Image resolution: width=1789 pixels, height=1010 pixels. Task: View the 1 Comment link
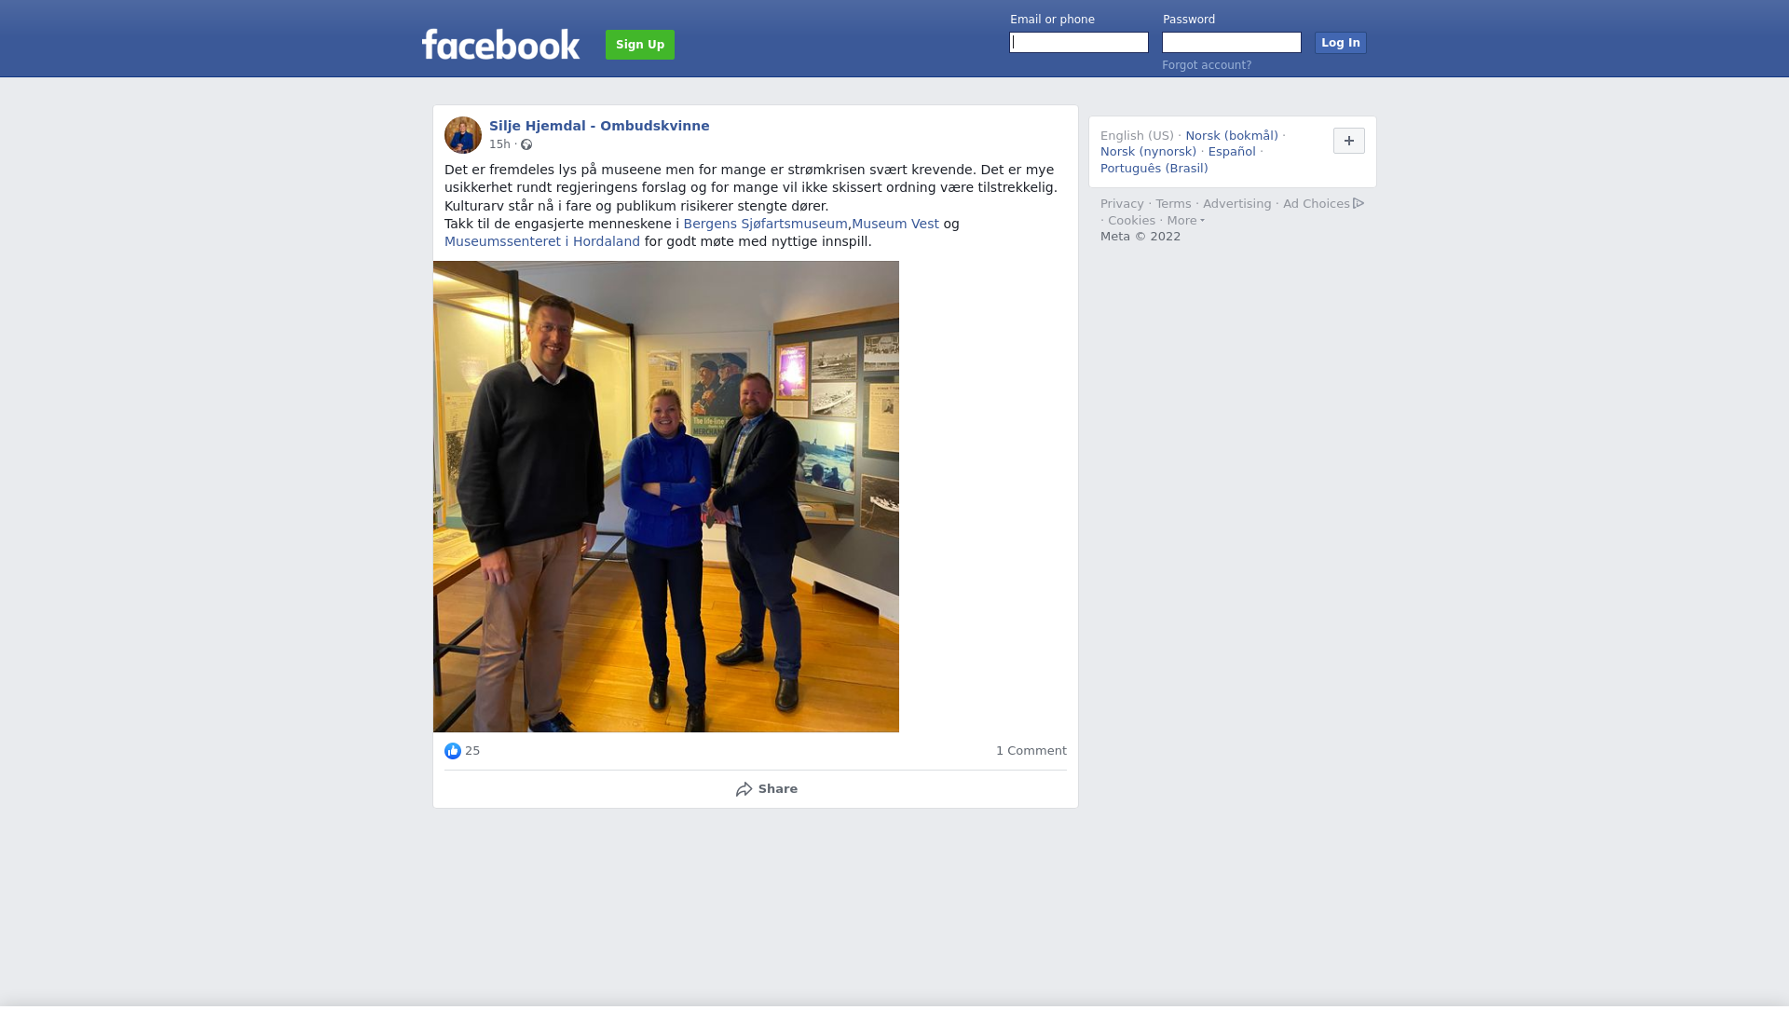point(1031,751)
